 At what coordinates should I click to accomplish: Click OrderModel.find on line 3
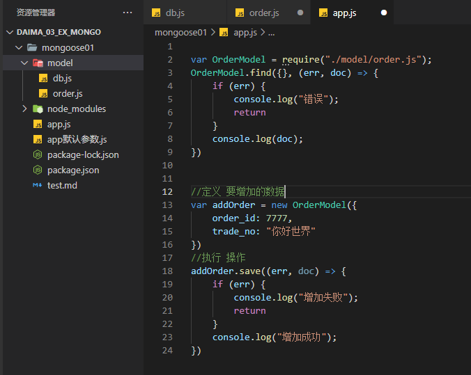[x=231, y=73]
